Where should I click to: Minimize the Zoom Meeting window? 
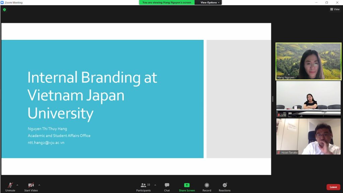pyautogui.click(x=316, y=2)
